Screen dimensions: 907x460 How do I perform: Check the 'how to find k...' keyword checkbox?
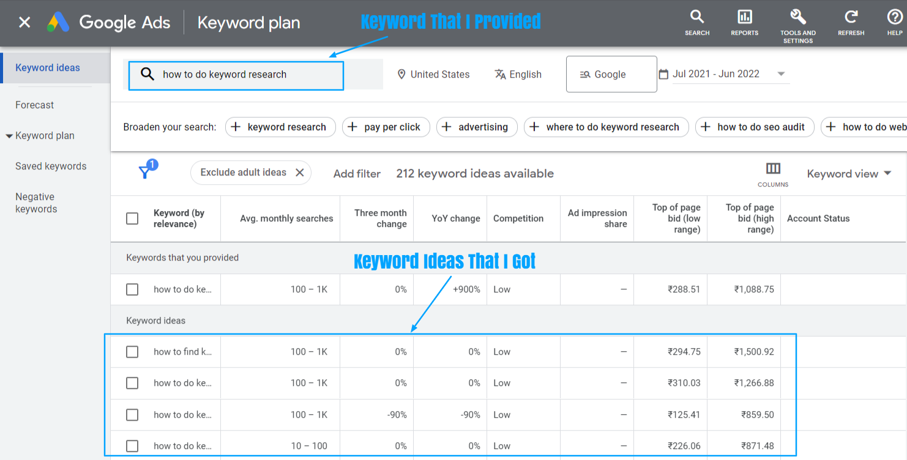point(132,352)
